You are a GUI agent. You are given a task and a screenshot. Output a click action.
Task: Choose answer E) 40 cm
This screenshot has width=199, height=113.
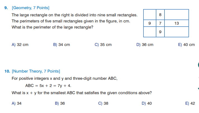(186, 45)
